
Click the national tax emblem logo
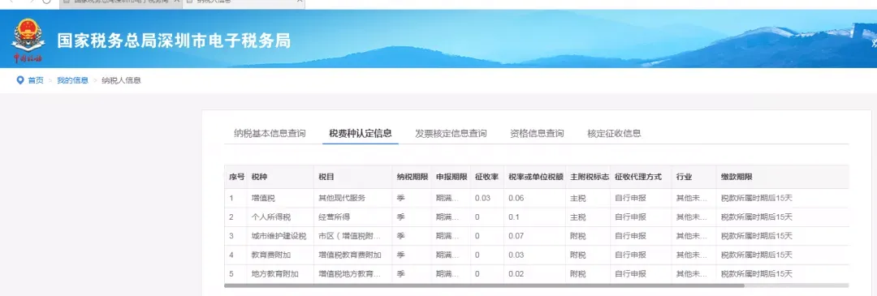(28, 41)
